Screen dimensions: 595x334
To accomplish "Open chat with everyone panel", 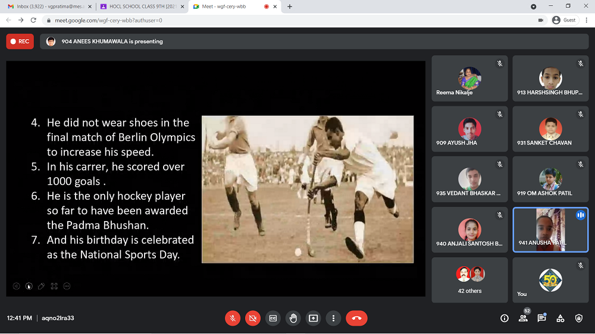I will point(541,318).
